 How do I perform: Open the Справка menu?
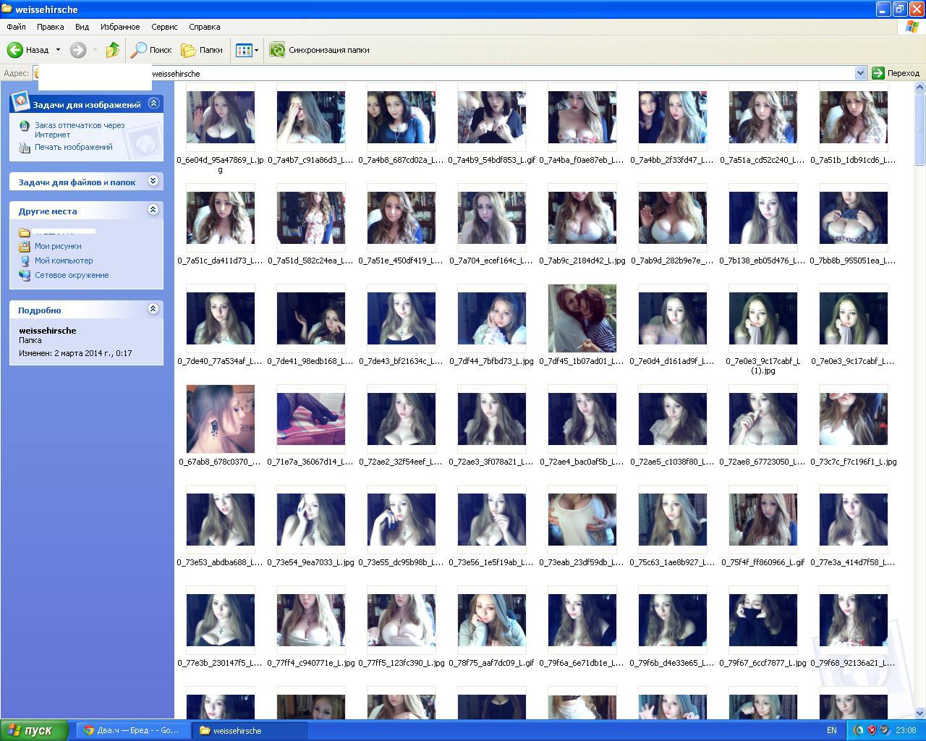tap(204, 27)
